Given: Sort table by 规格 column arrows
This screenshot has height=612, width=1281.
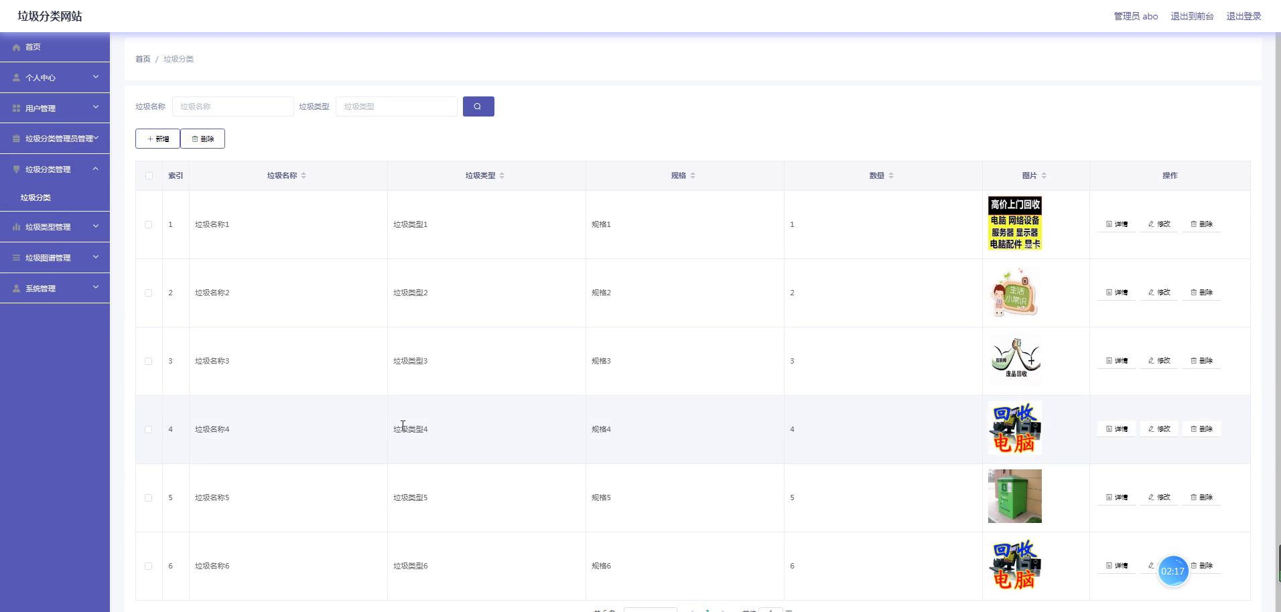Looking at the screenshot, I should pyautogui.click(x=693, y=175).
